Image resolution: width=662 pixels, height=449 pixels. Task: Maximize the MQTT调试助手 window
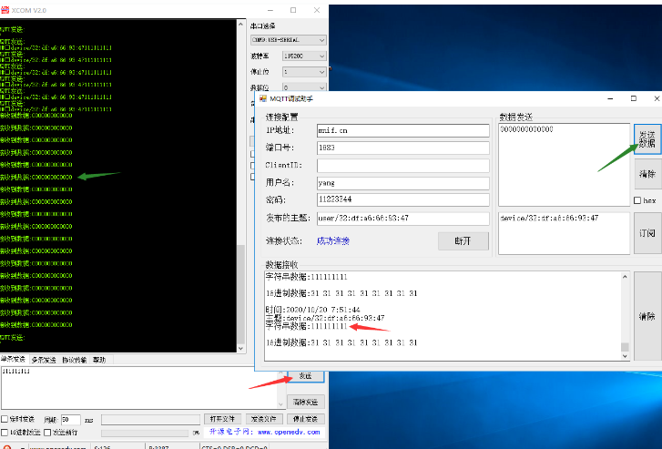click(x=633, y=98)
